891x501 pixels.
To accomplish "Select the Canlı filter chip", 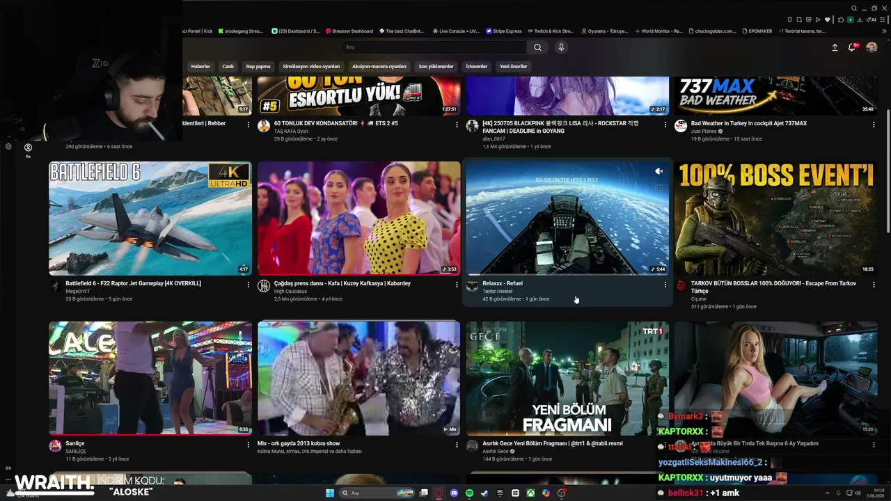I will click(x=228, y=66).
